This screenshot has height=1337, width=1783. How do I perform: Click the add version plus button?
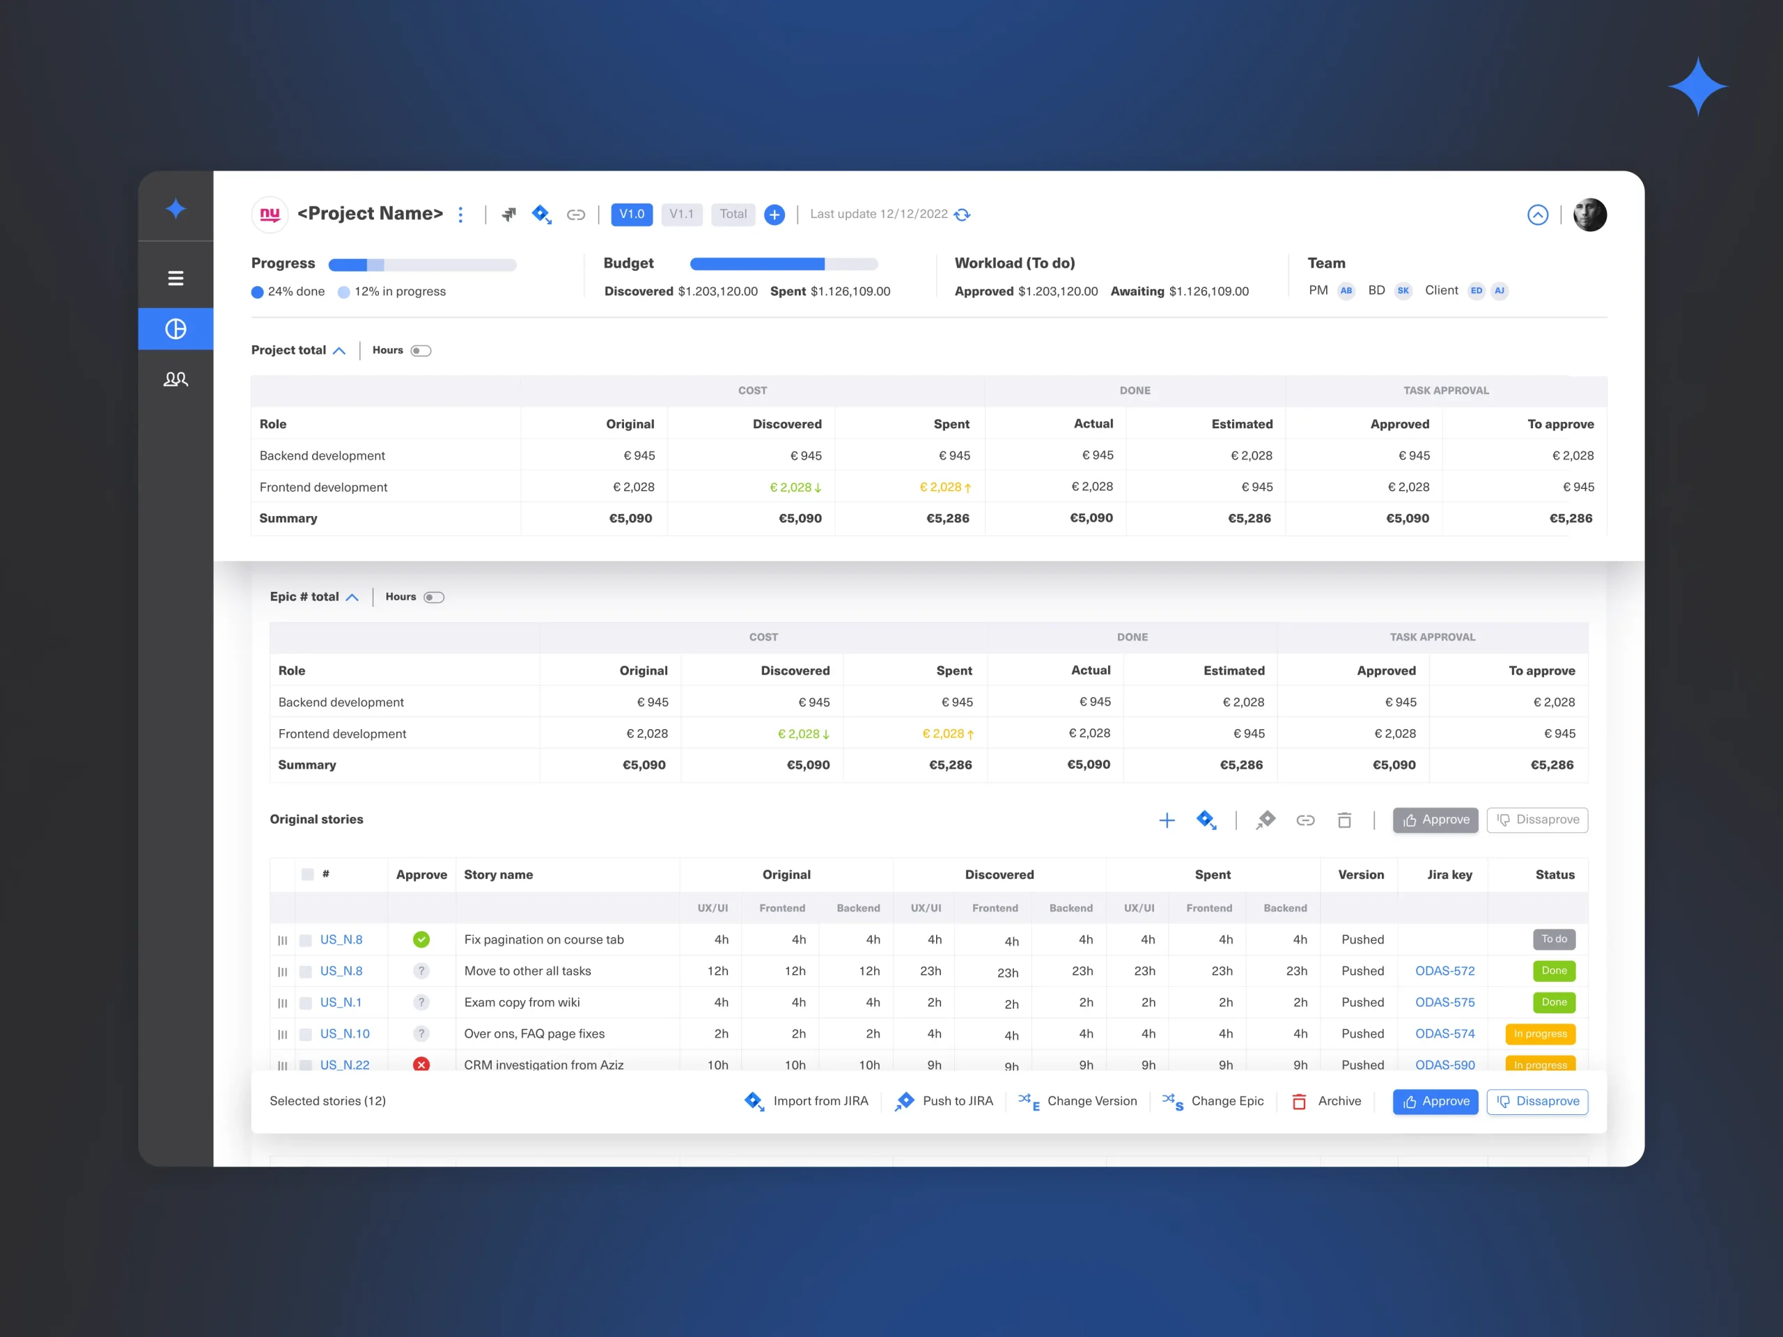[x=774, y=214]
